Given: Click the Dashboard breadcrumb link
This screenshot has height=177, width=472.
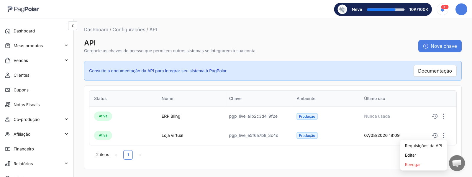Looking at the screenshot, I should pos(96,29).
